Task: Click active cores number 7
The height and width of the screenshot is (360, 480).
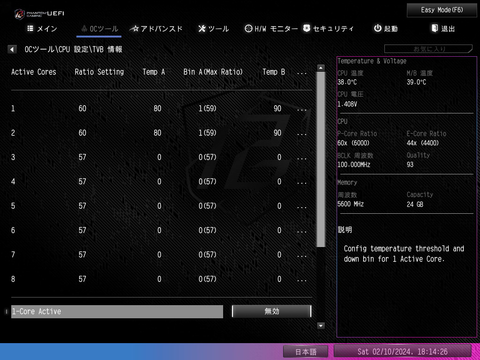Action: [x=13, y=255]
